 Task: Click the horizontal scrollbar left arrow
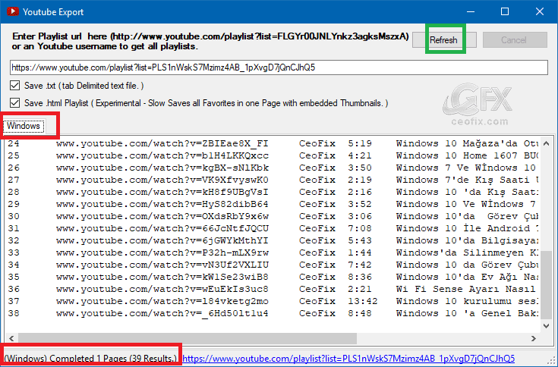tap(11, 339)
